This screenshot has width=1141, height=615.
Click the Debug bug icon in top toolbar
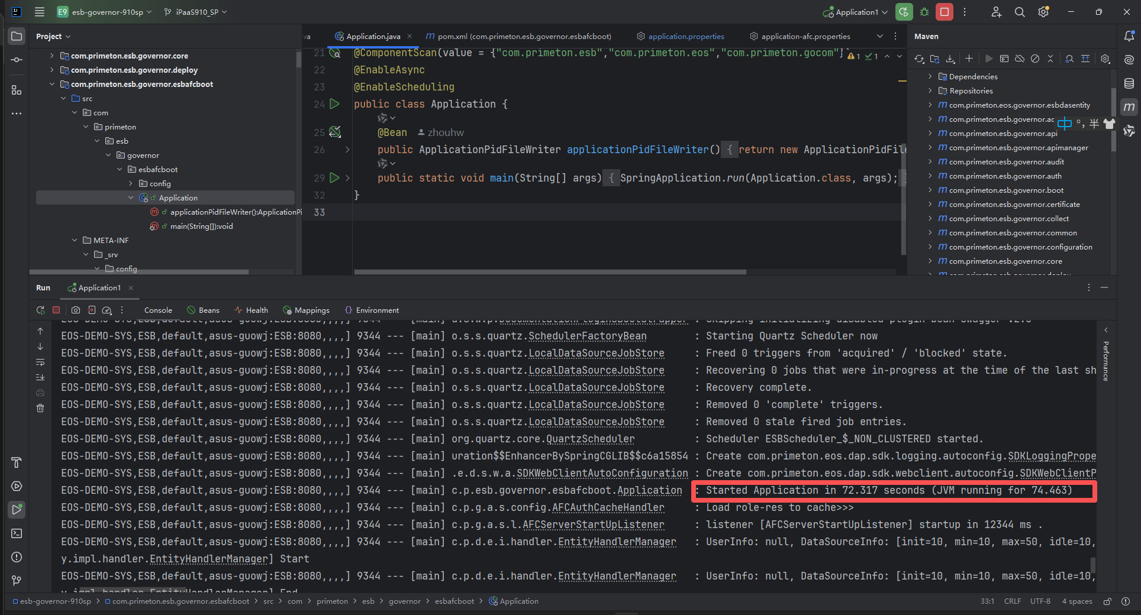(x=924, y=12)
